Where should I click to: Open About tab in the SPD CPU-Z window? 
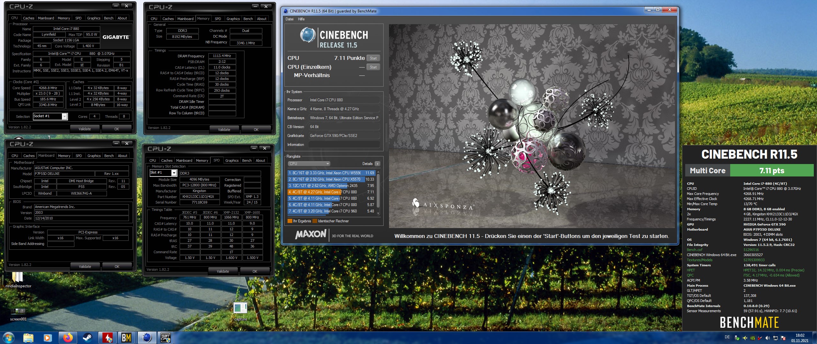click(x=260, y=161)
